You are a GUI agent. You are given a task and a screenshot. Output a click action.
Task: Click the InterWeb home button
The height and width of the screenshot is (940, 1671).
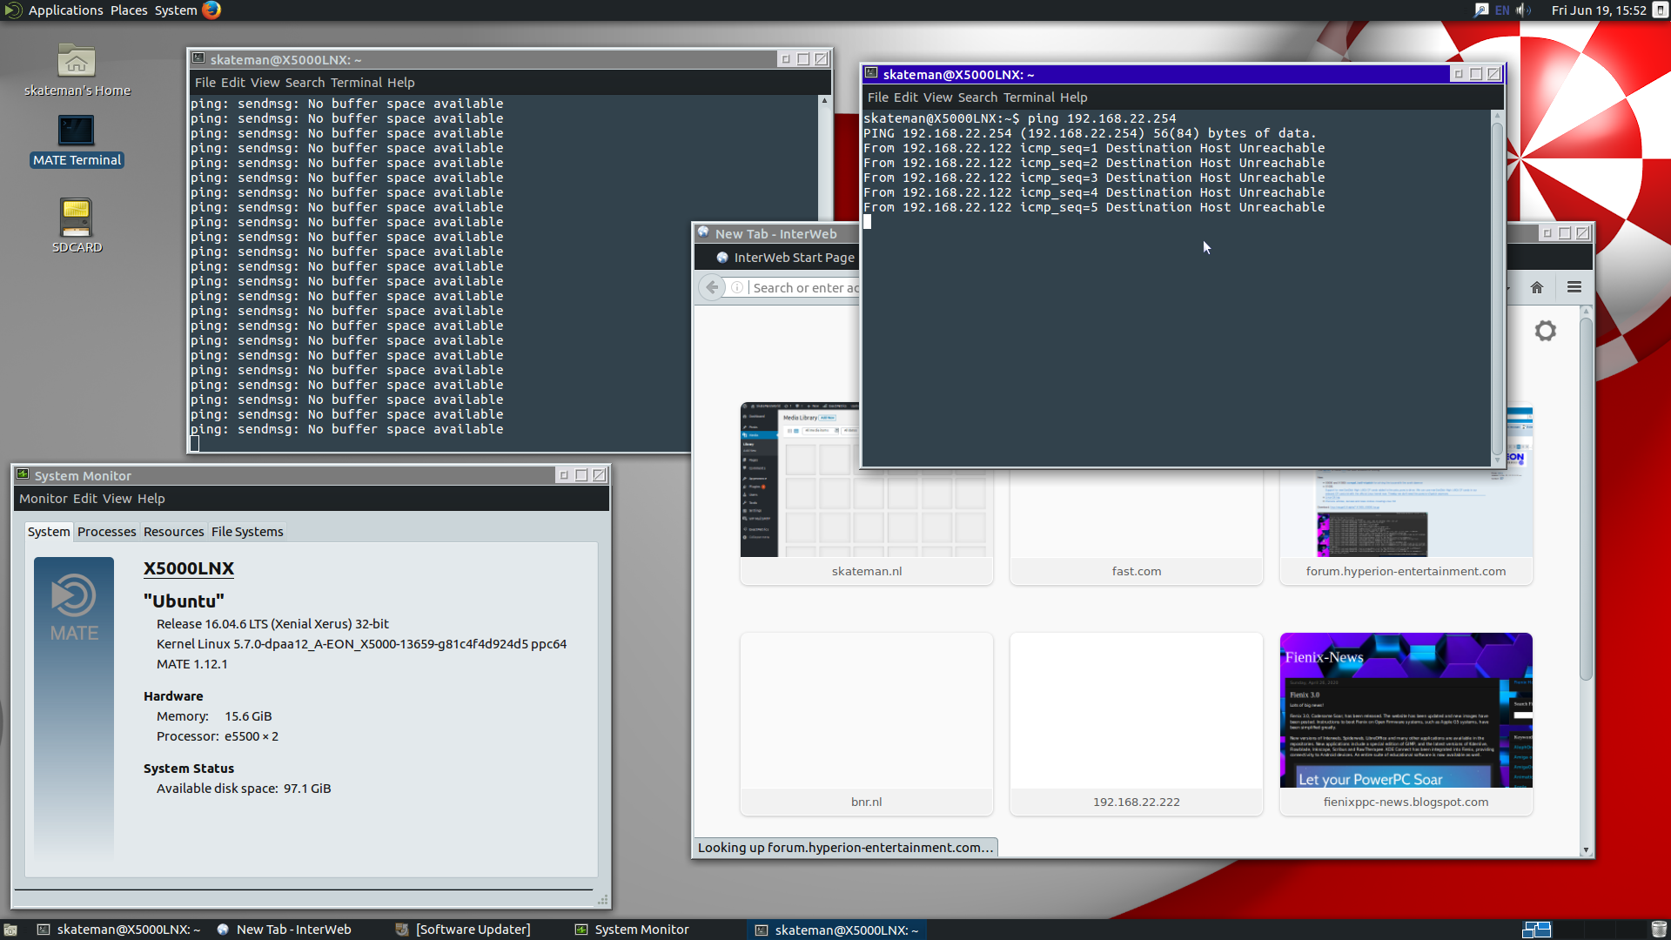[1537, 287]
